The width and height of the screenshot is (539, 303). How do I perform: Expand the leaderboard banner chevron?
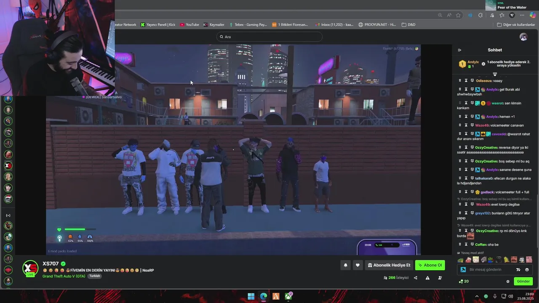(x=495, y=74)
